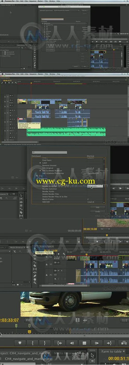
Task: Expand the Label command group
Action: tap(40, 163)
